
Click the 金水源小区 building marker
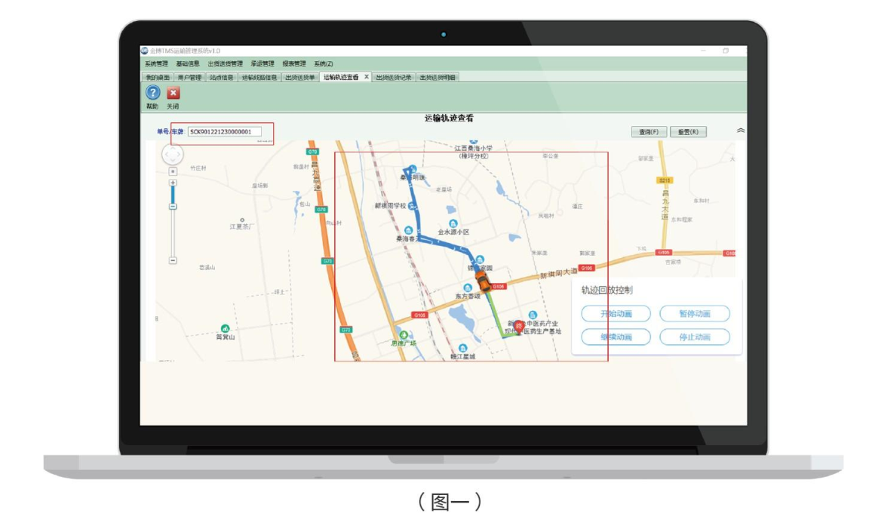pyautogui.click(x=453, y=223)
